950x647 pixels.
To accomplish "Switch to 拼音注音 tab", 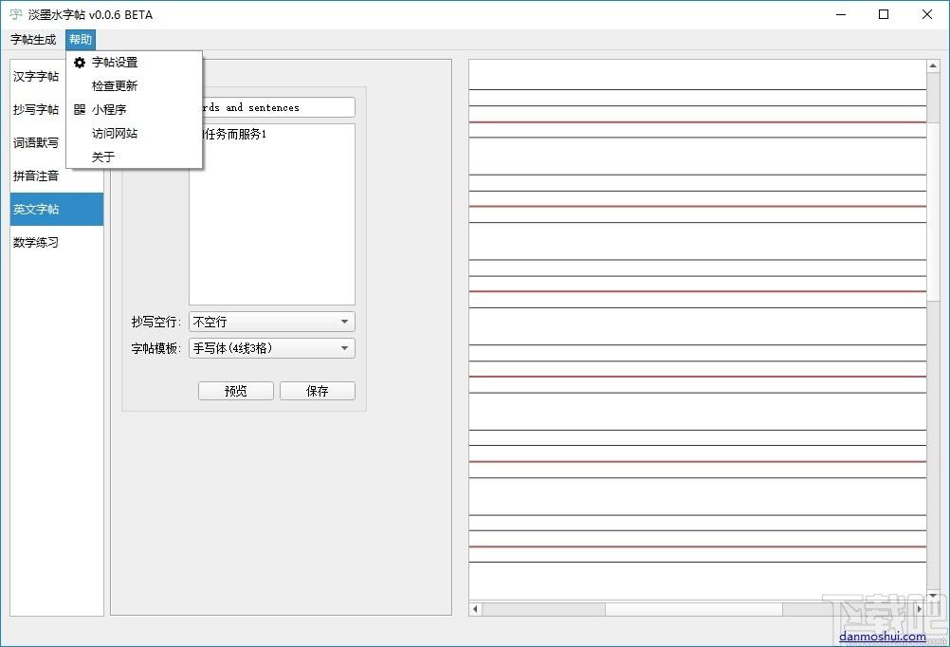I will tap(56, 176).
